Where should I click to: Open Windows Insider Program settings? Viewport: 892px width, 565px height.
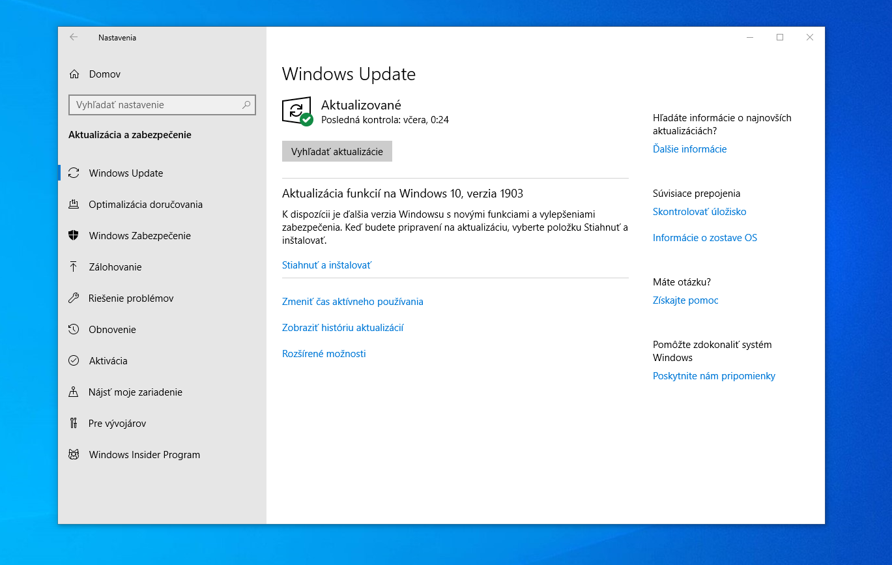[162, 455]
